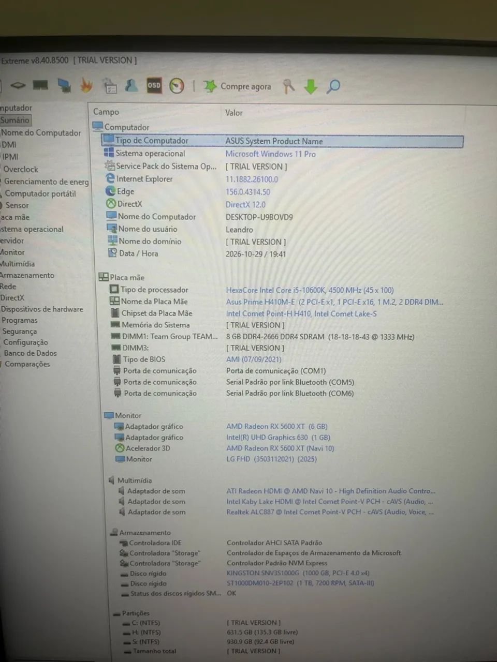Click the speaker icon beside Multimídia heading
The height and width of the screenshot is (662, 497).
(x=111, y=480)
